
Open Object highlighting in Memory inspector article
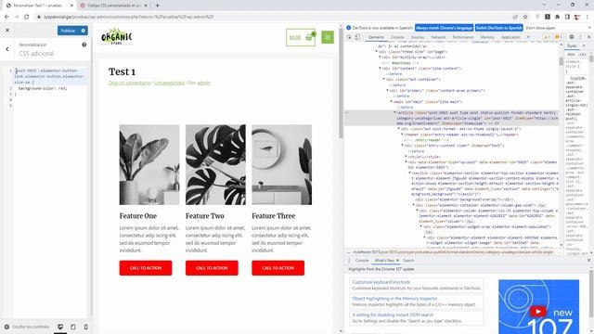[394, 299]
